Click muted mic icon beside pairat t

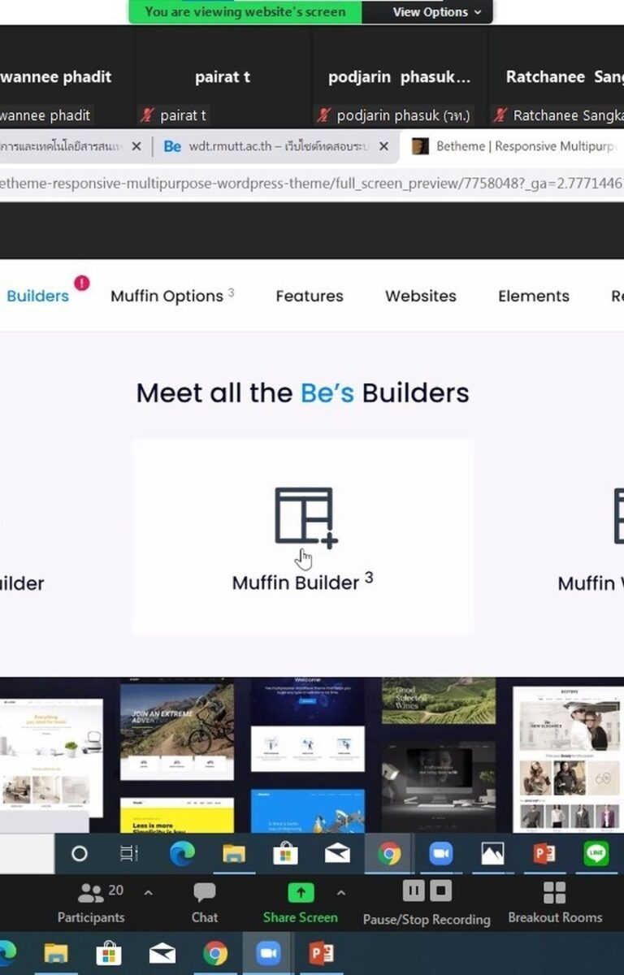coord(147,115)
